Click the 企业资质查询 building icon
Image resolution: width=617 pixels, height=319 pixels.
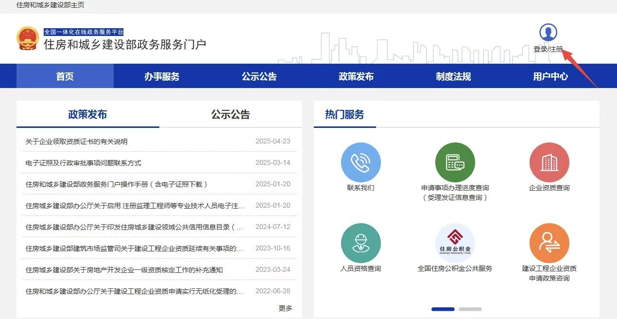(x=549, y=162)
